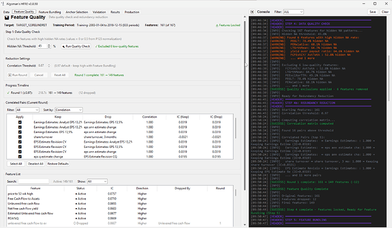
Task: Open the Console Filter ALL dropdown
Action: [x=293, y=12]
